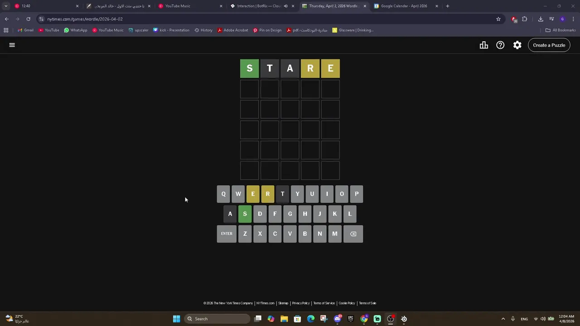The height and width of the screenshot is (326, 580).
Task: Open the Chrome three-dot menu
Action: pyautogui.click(x=574, y=19)
